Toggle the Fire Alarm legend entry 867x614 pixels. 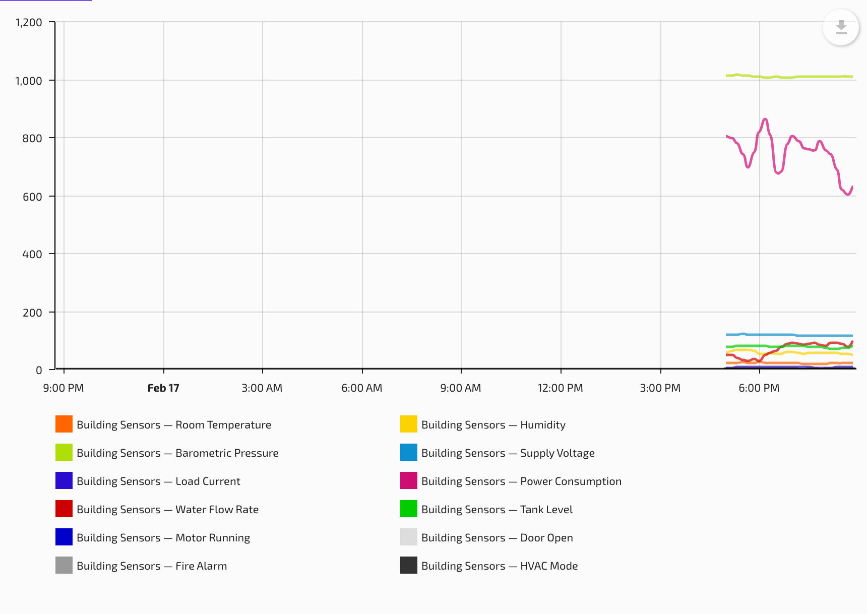click(x=151, y=566)
